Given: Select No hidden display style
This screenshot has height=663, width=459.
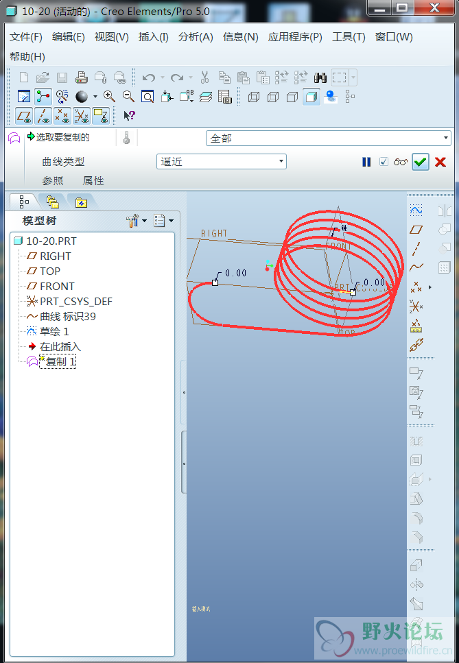Looking at the screenshot, I should pyautogui.click(x=292, y=97).
